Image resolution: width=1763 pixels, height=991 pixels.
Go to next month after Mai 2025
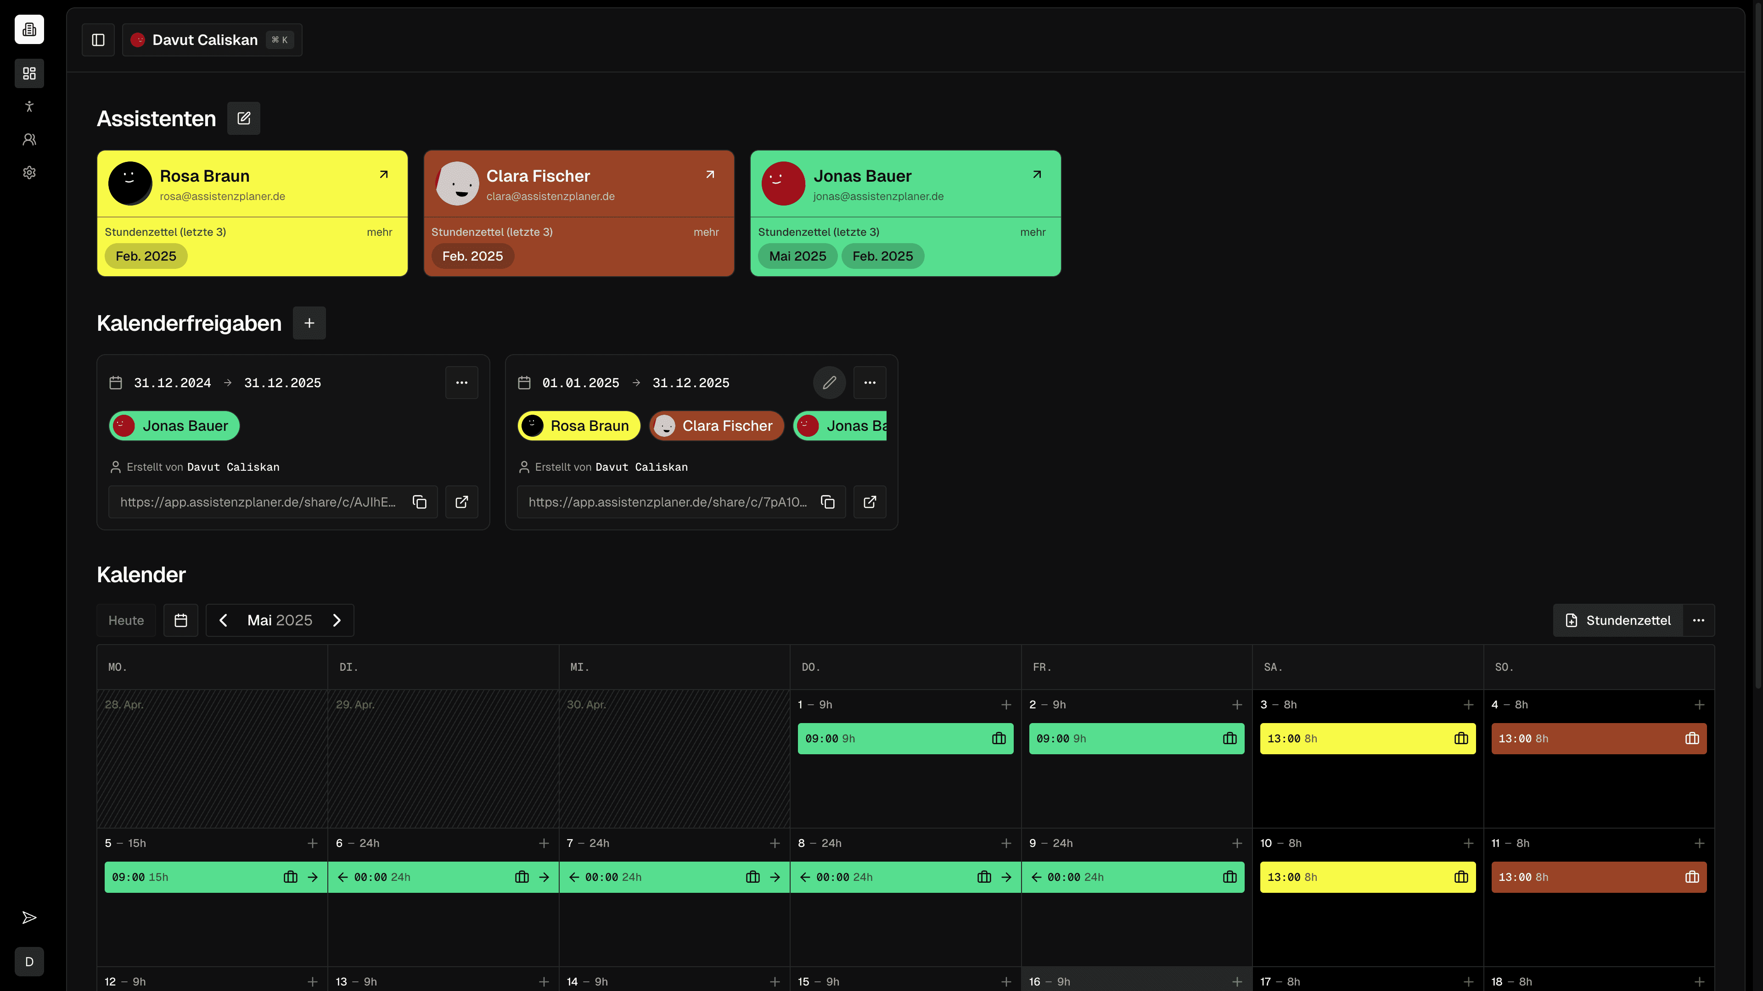coord(337,620)
